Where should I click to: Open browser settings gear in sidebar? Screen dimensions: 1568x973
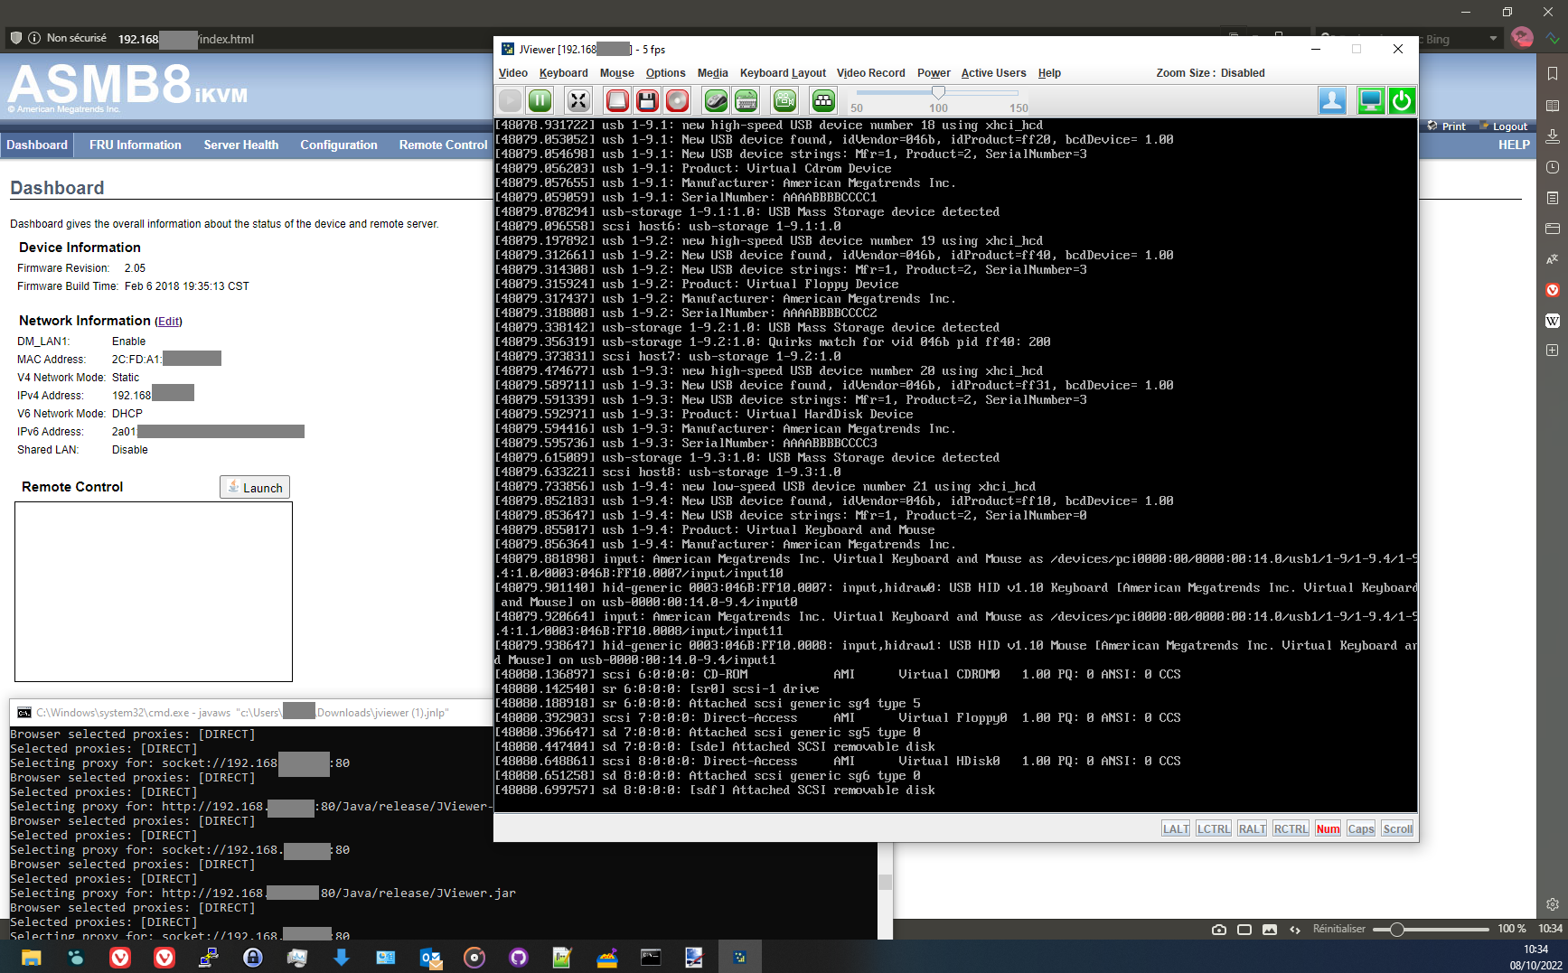1553,904
